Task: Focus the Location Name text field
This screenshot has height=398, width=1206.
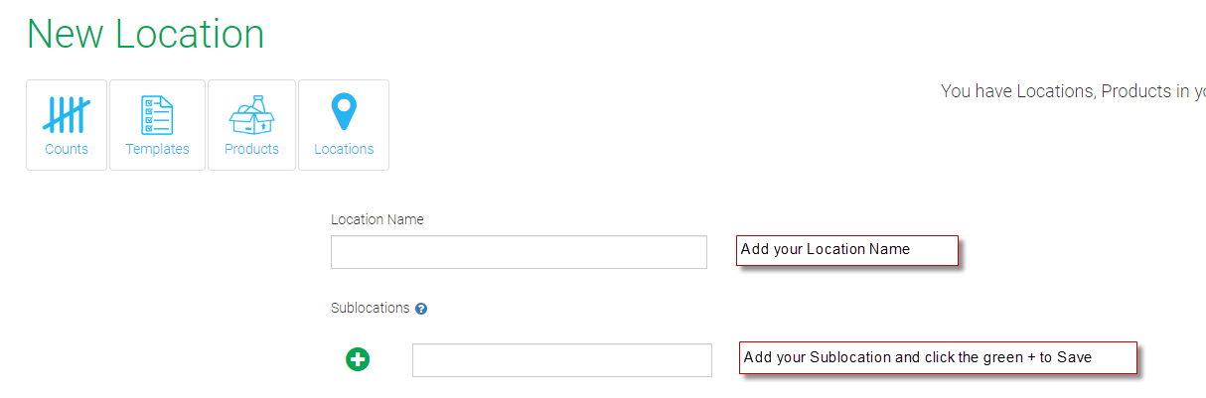Action: pyautogui.click(x=519, y=252)
